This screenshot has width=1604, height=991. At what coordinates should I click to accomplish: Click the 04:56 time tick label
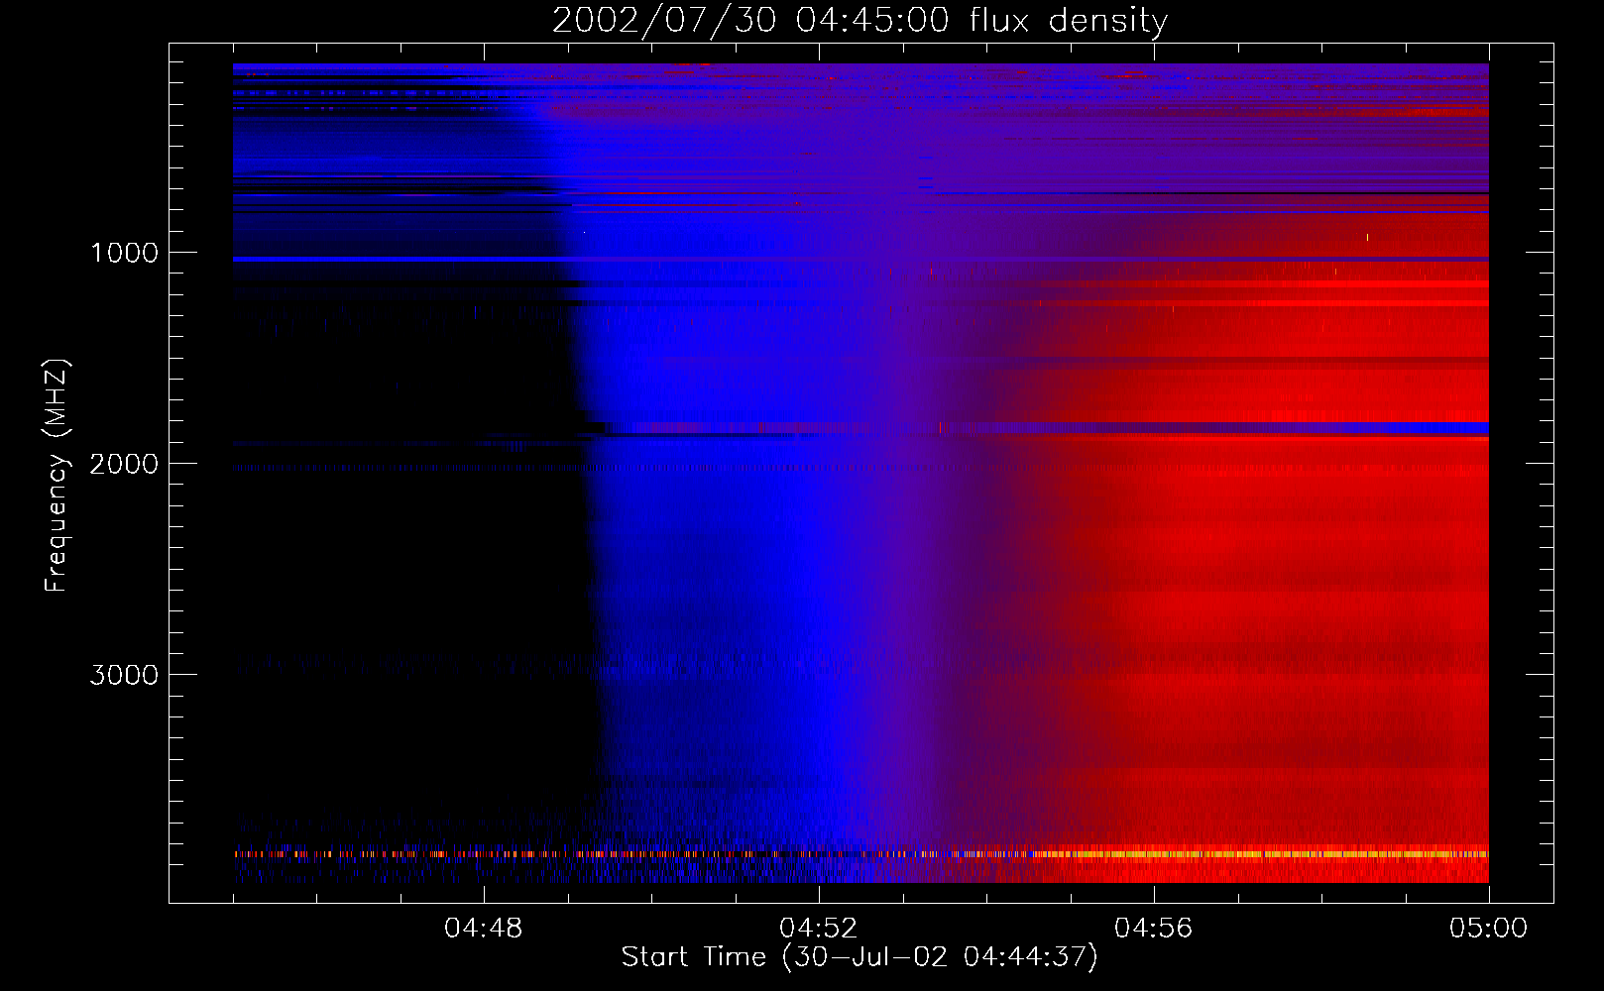(1154, 928)
